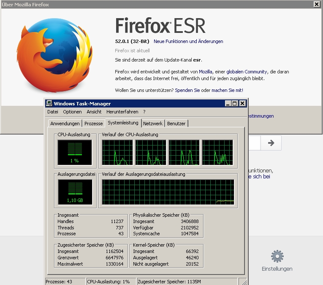This screenshot has height=285, width=323.
Task: Click the Prozesse value 43 in Insgesamt
Action: click(x=121, y=234)
